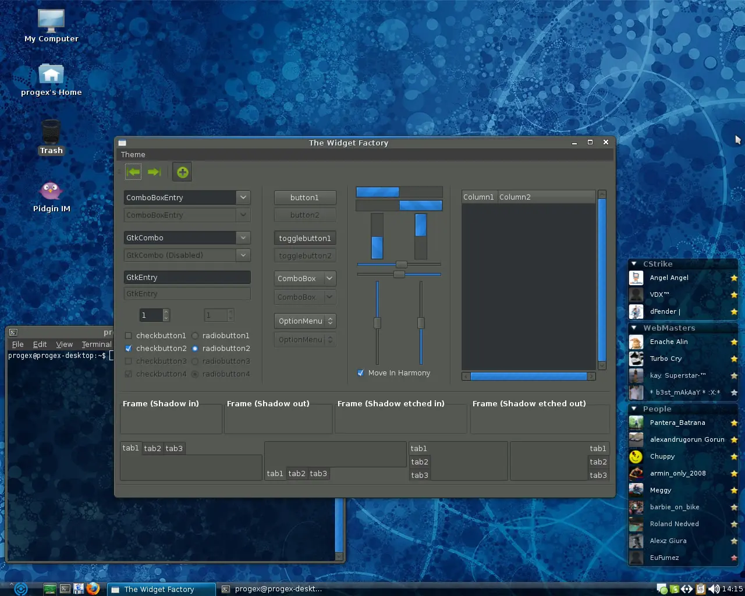Open the Theme menu

pyautogui.click(x=133, y=154)
